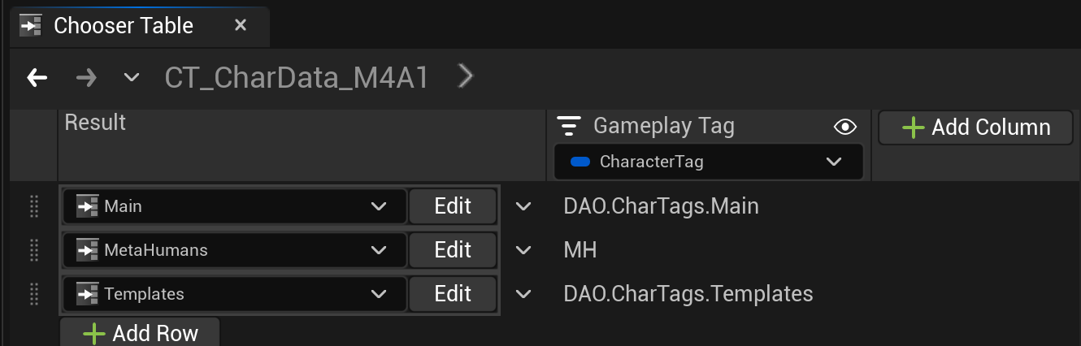Viewport: 1081px width, 346px height.
Task: Click the blue CharacterTag color pill
Action: (581, 162)
